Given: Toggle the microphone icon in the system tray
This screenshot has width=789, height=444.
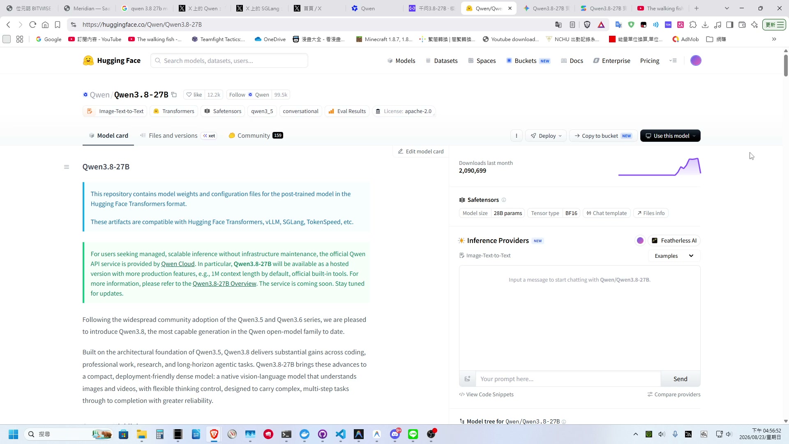Looking at the screenshot, I should pos(675,434).
